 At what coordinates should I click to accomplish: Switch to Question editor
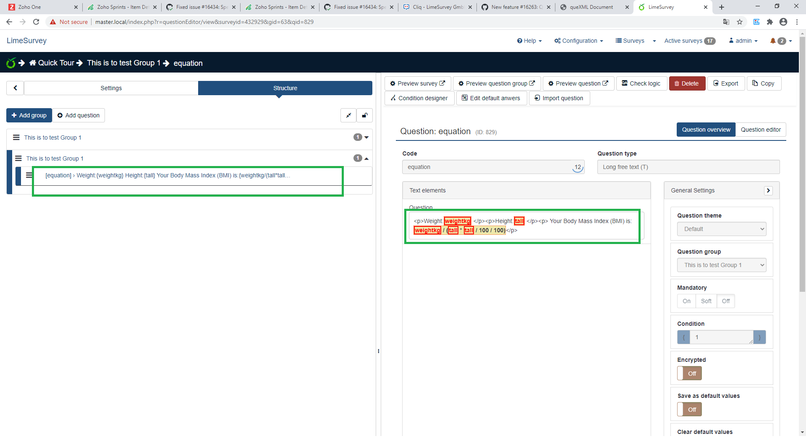click(761, 130)
